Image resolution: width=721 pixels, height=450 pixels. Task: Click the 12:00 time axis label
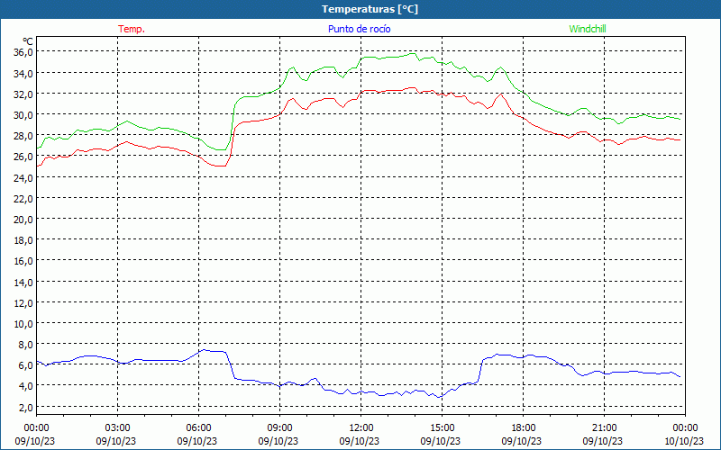click(361, 428)
